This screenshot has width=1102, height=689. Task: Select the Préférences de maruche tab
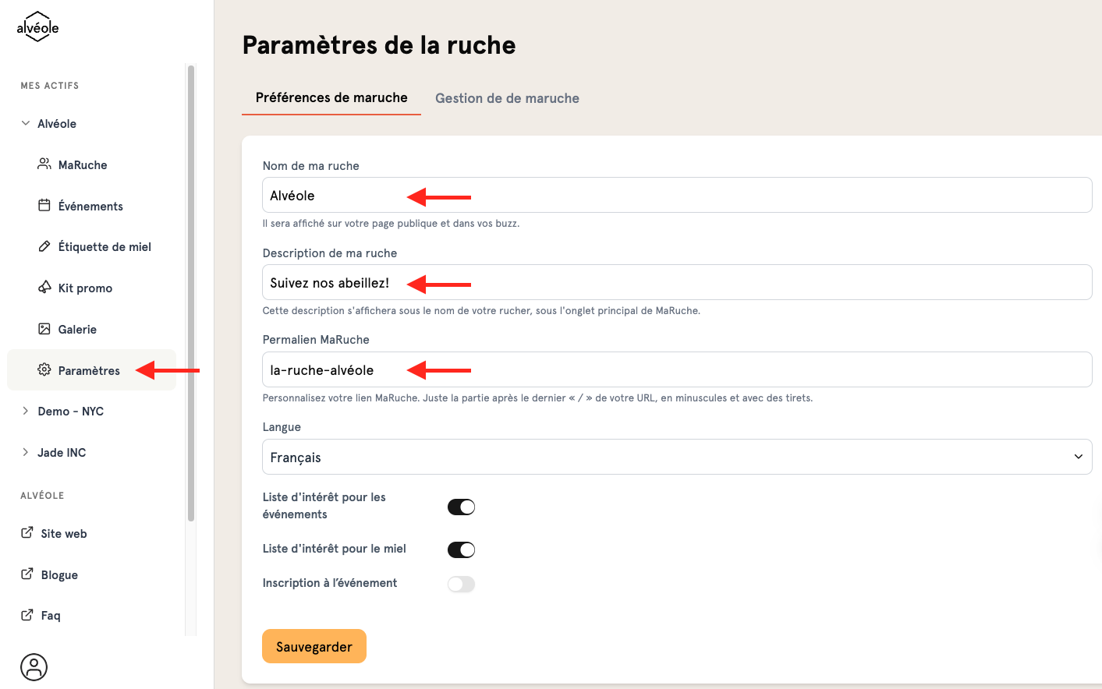pyautogui.click(x=331, y=97)
